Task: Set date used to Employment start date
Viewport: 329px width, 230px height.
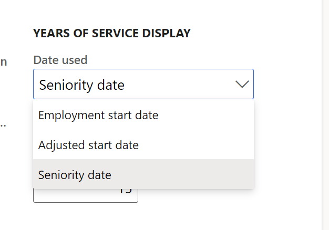Action: 98,115
